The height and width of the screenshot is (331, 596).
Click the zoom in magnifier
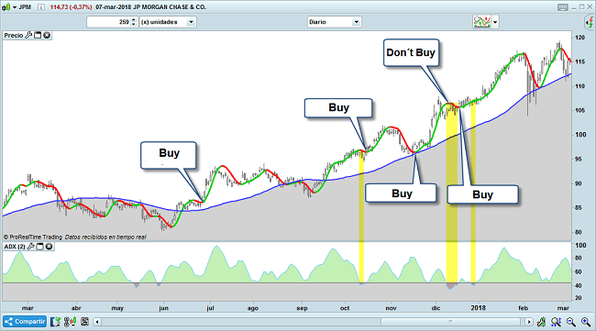[586, 322]
